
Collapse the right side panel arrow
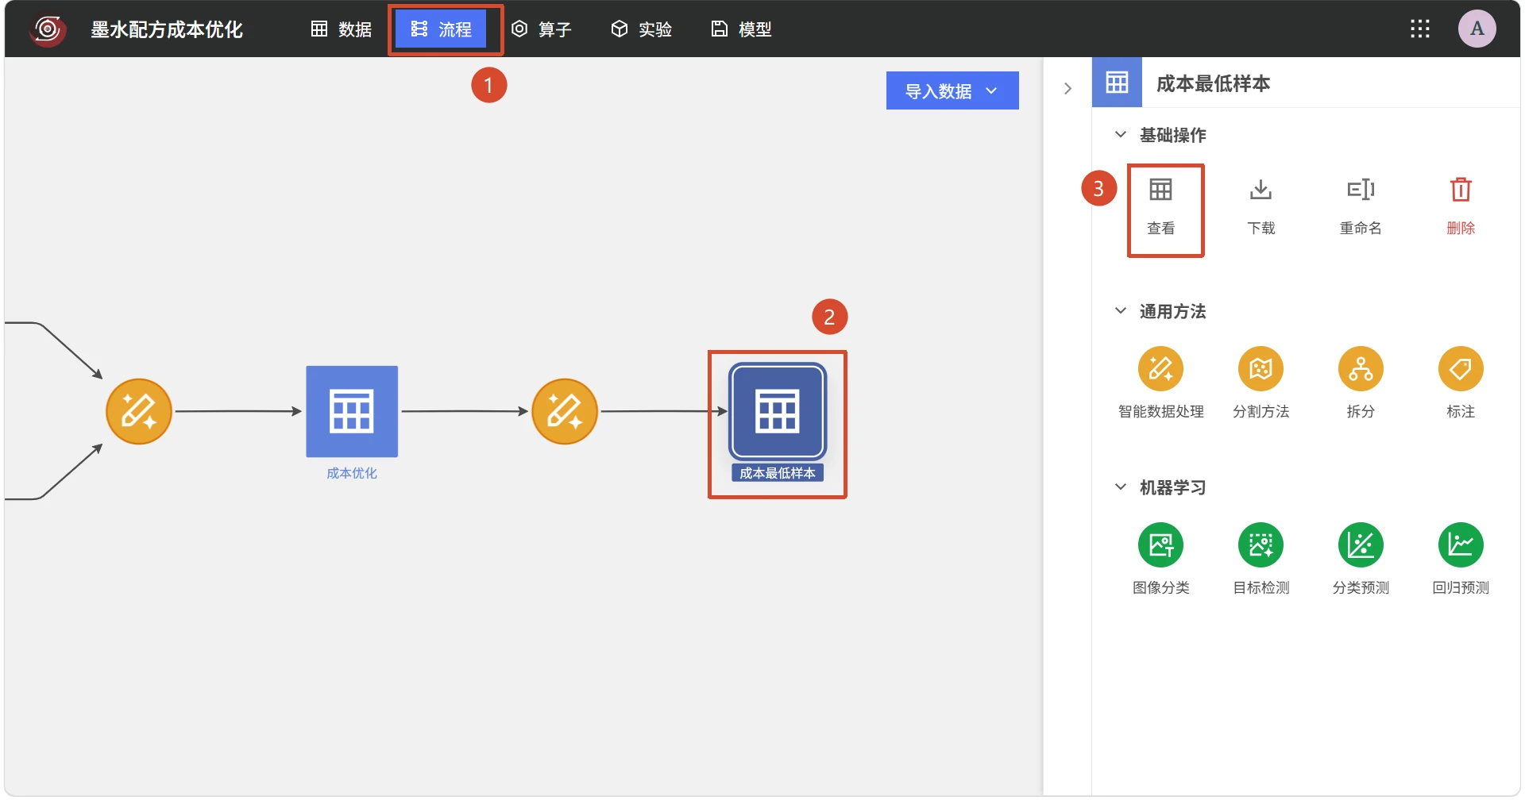pos(1067,89)
